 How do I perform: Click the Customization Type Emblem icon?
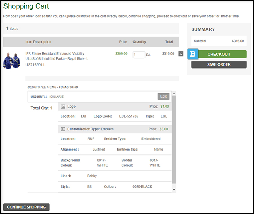click(63, 129)
